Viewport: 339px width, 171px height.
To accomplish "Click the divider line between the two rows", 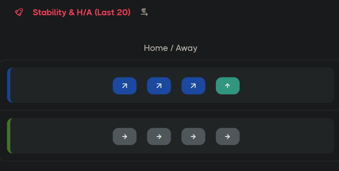I will point(169,110).
